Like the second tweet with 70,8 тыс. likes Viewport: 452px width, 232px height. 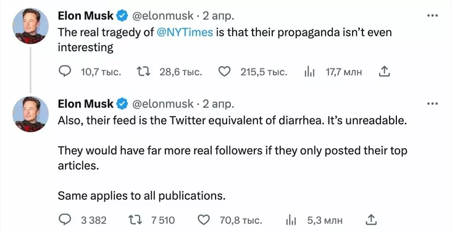204,220
